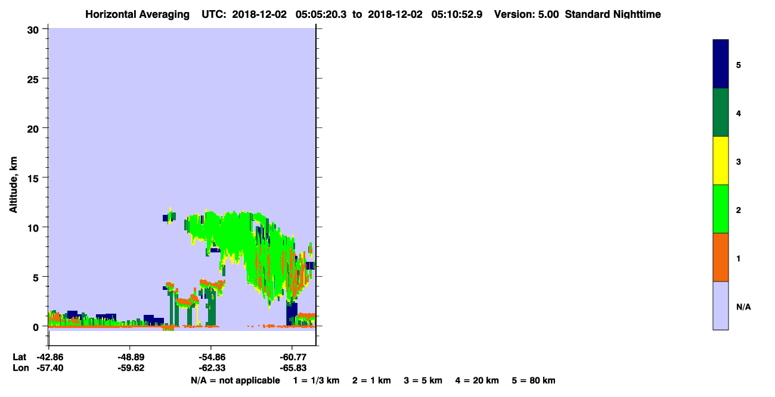The height and width of the screenshot is (397, 775).
Task: Click the dark blue colorbar segment labeled 5
Action: tap(721, 64)
